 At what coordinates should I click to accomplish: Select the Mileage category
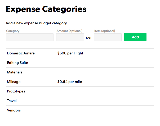80,82
